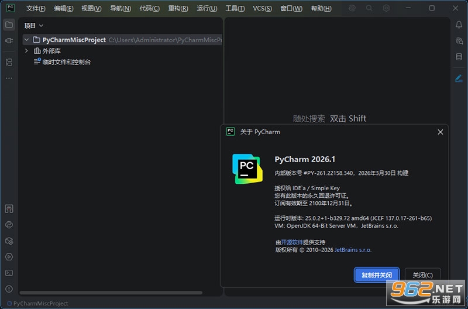
Task: Open the 运行(U) menu
Action: click(x=207, y=8)
